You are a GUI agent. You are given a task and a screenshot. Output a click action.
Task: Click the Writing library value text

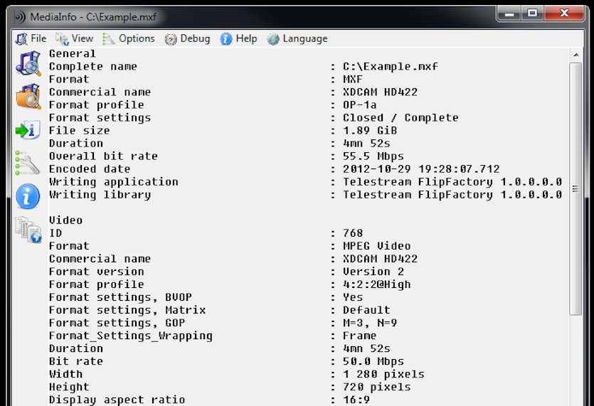452,195
